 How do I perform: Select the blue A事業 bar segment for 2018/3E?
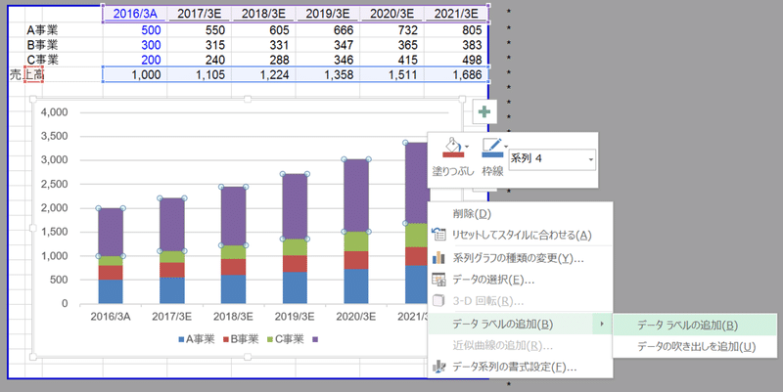pyautogui.click(x=233, y=288)
